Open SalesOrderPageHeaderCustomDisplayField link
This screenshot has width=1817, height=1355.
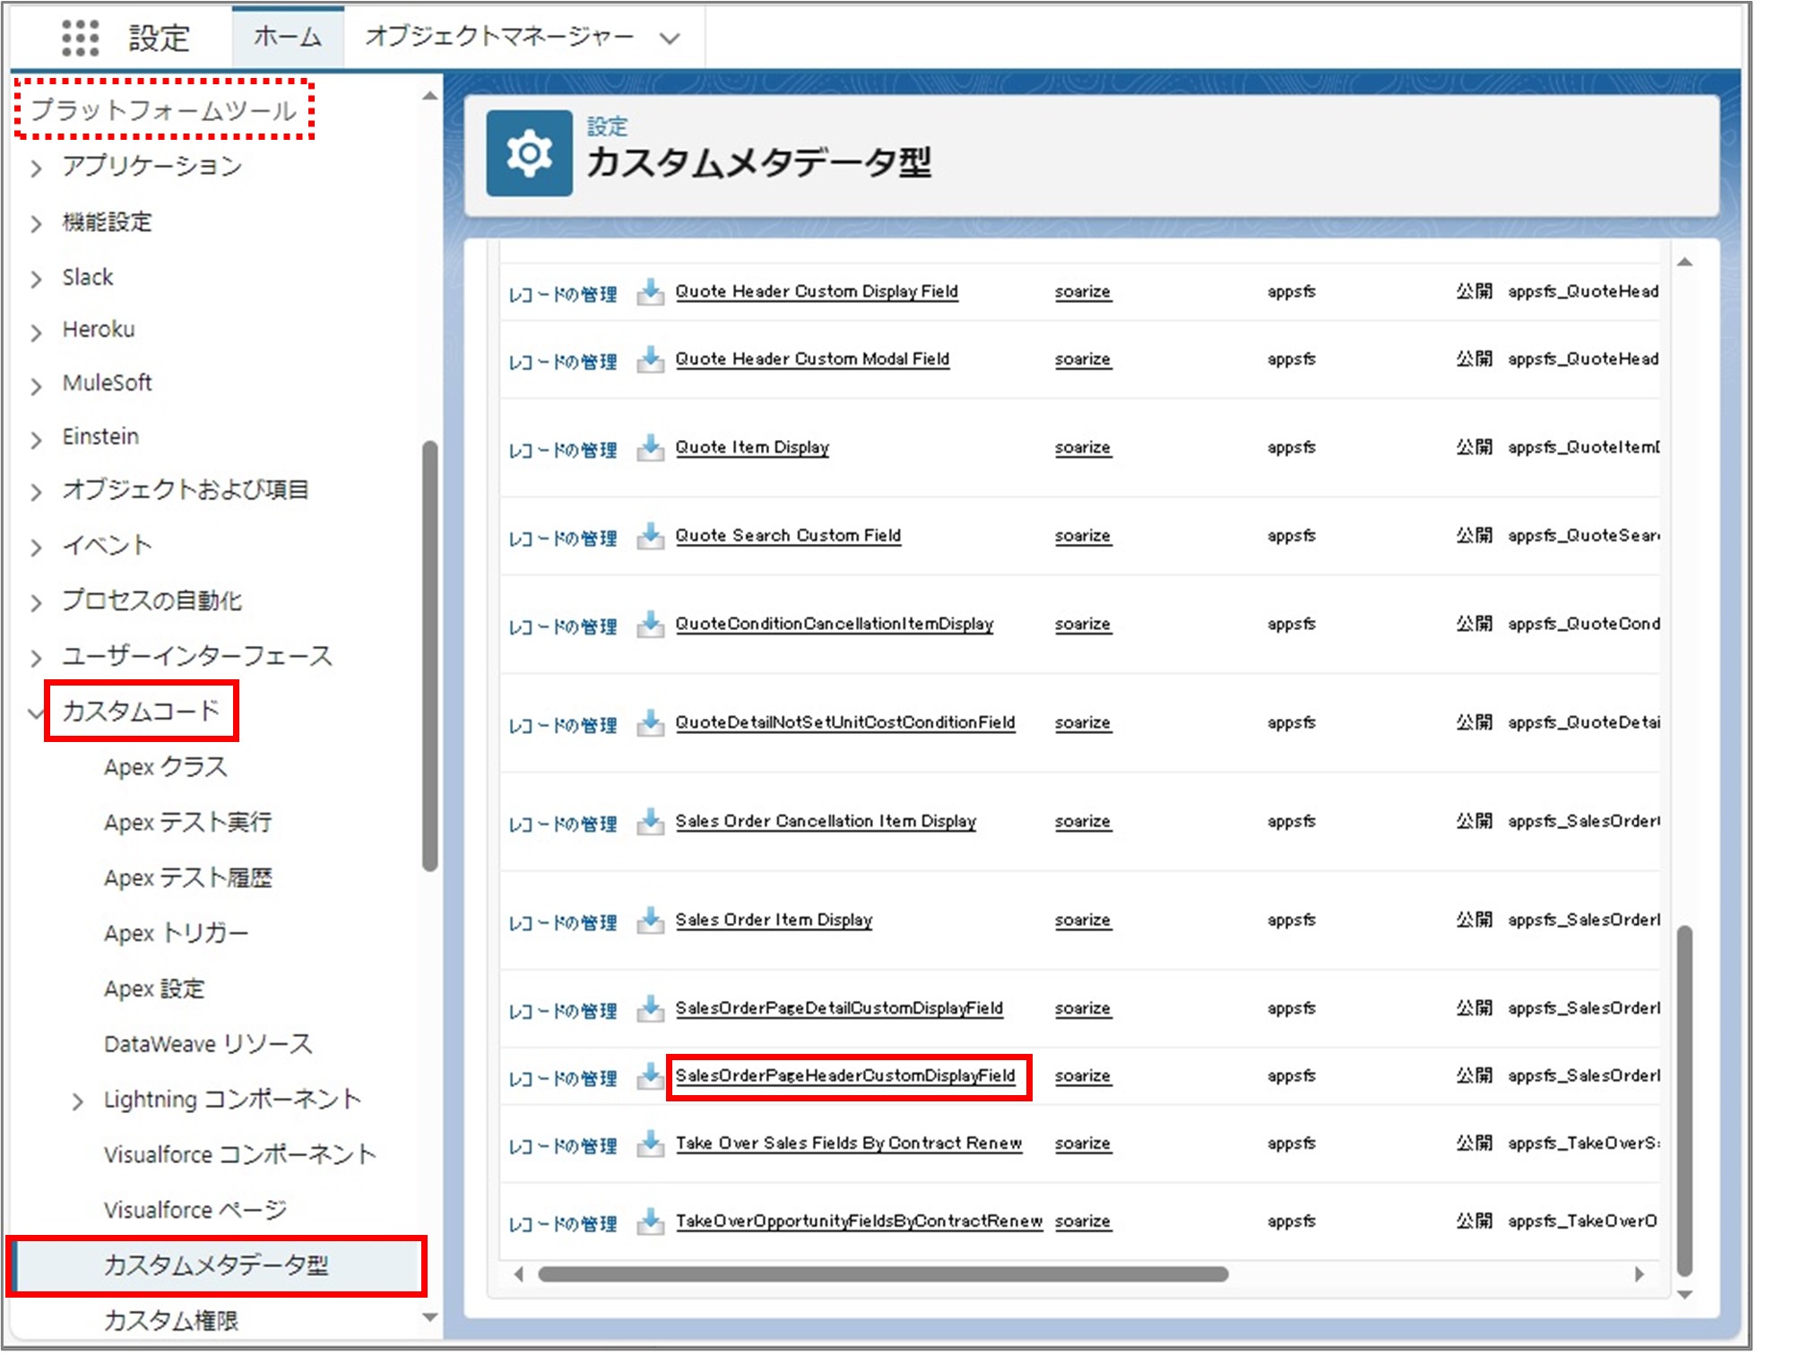845,1075
